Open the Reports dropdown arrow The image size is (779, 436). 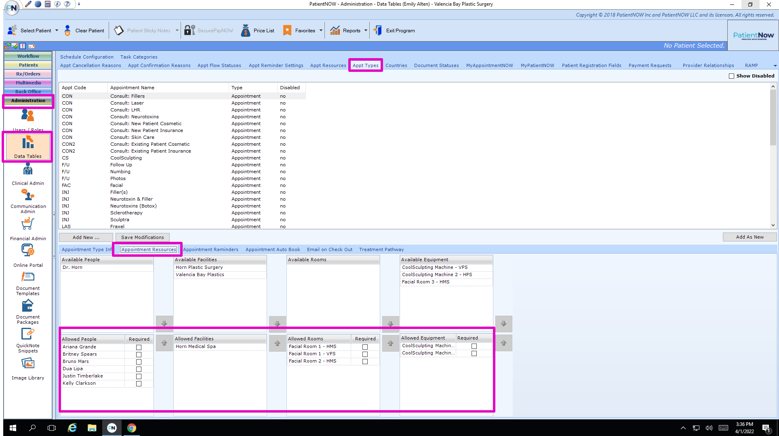[x=366, y=30]
